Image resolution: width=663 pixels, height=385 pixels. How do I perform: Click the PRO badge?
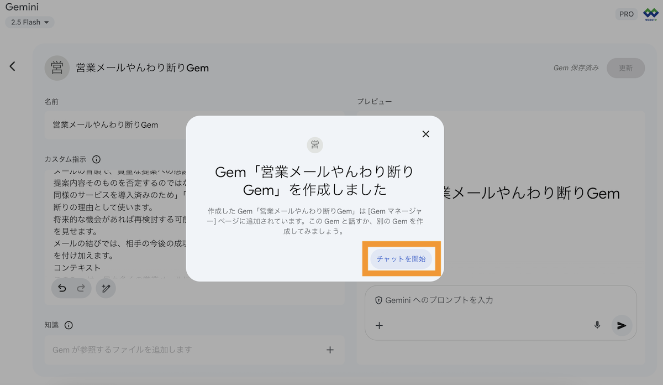(x=627, y=14)
